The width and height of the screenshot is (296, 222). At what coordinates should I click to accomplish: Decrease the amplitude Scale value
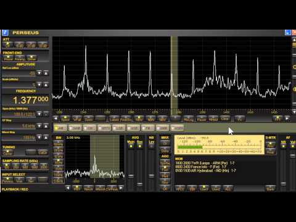tap(39, 84)
